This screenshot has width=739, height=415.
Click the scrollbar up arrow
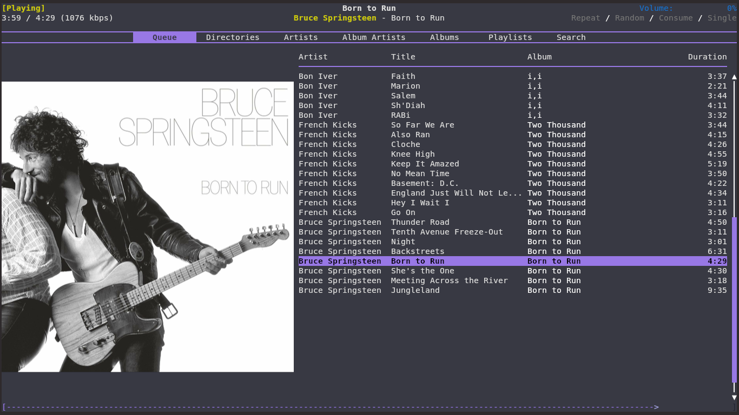[x=734, y=77]
